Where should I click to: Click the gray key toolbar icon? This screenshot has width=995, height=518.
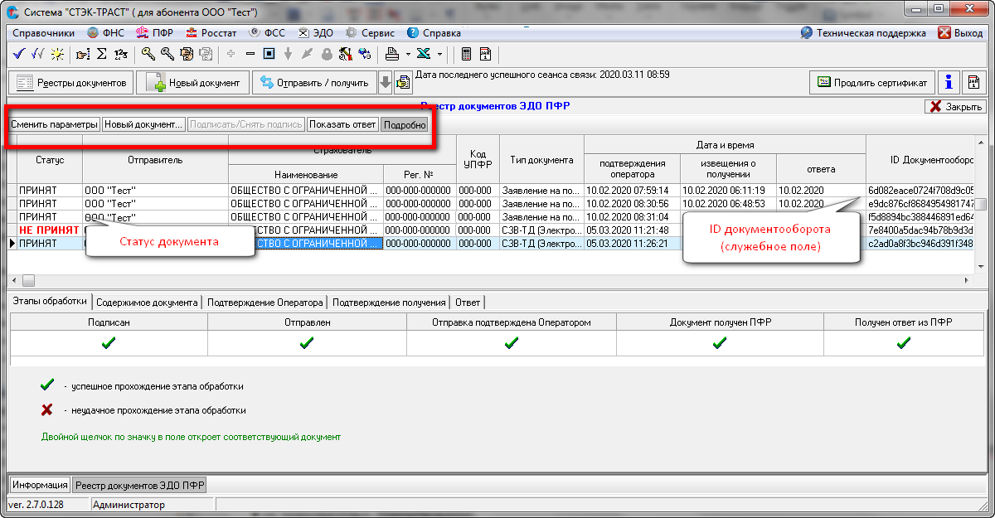tap(167, 55)
